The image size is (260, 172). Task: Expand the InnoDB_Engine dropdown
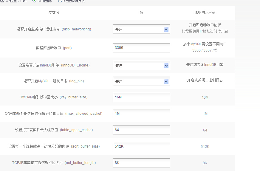tap(141, 66)
